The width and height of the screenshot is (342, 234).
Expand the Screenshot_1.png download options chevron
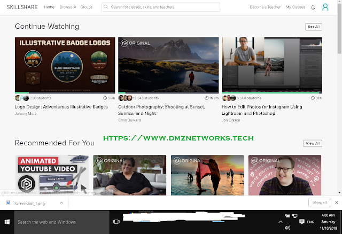pyautogui.click(x=61, y=203)
